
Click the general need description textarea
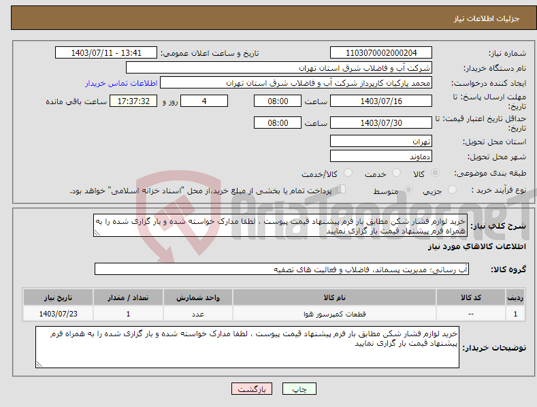(x=280, y=225)
